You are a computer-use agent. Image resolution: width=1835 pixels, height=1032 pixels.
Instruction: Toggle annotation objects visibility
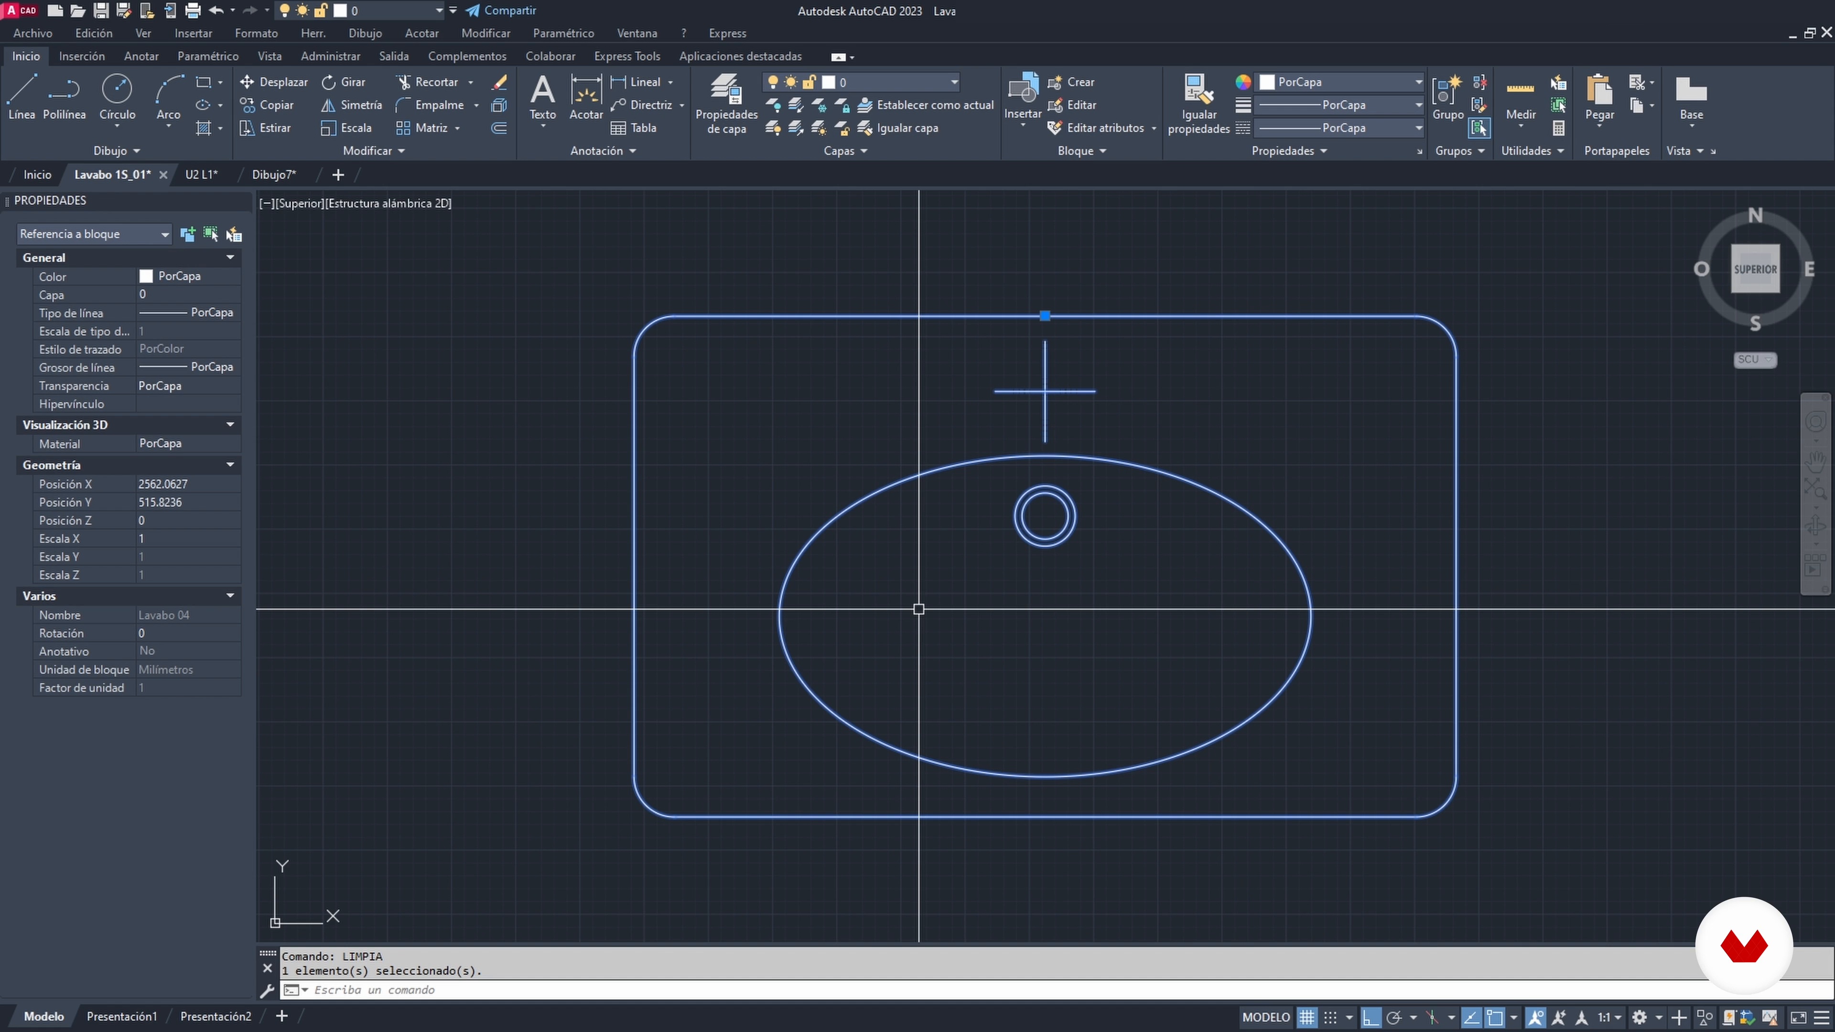[1535, 1017]
